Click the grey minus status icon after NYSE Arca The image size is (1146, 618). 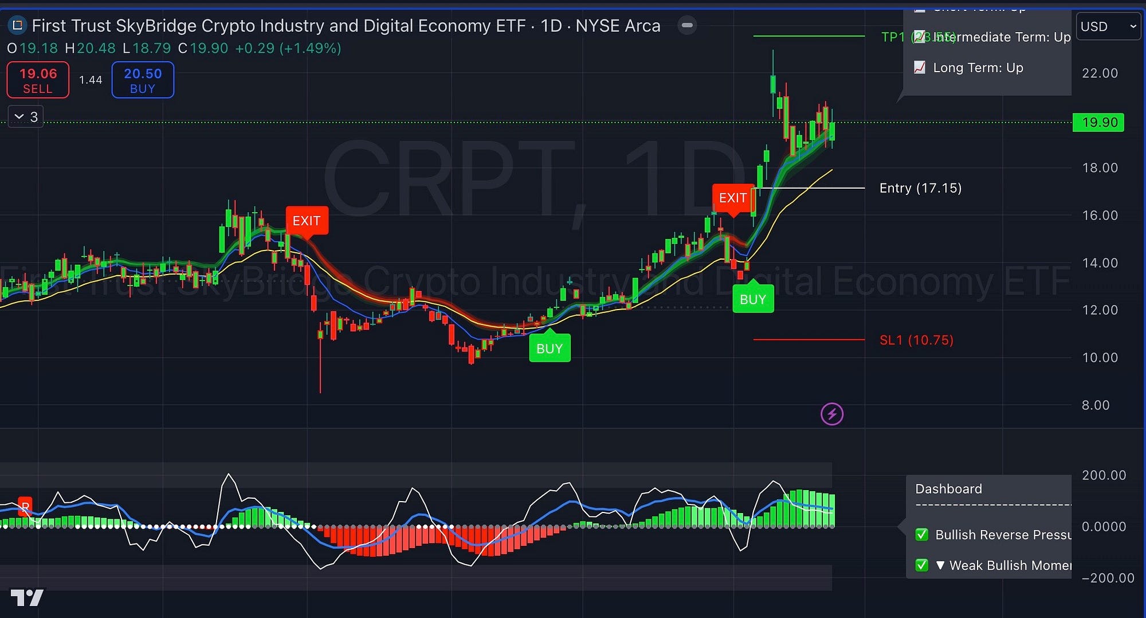pyautogui.click(x=687, y=25)
